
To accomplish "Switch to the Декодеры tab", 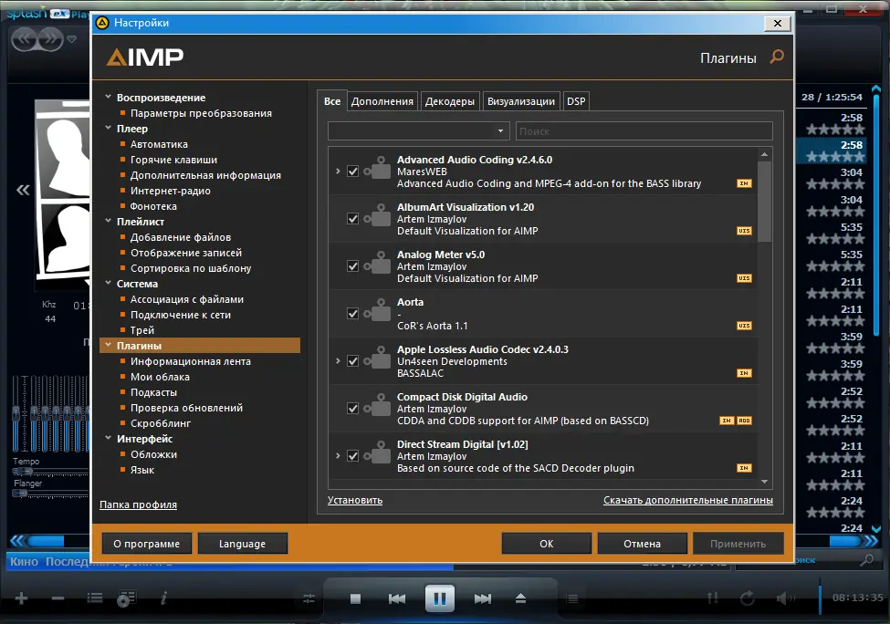I will click(449, 101).
